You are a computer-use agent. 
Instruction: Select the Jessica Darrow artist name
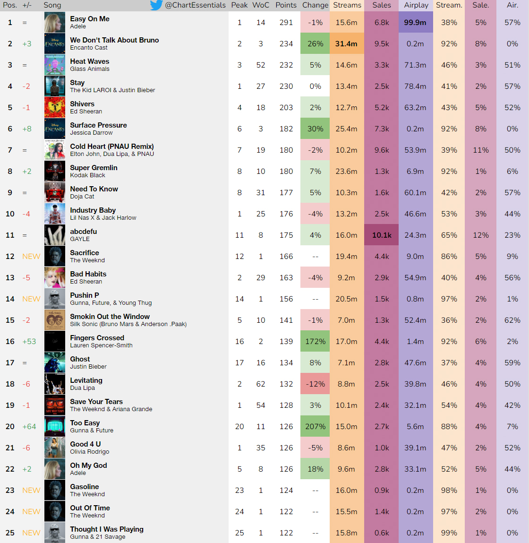coord(92,133)
